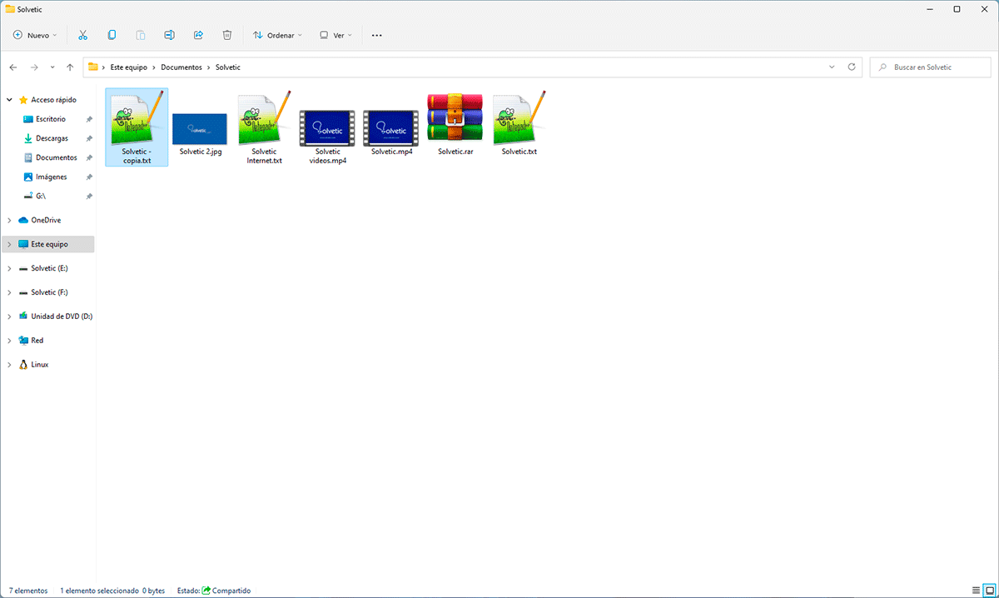Open the Nuevo menu
999x598 pixels.
[36, 35]
